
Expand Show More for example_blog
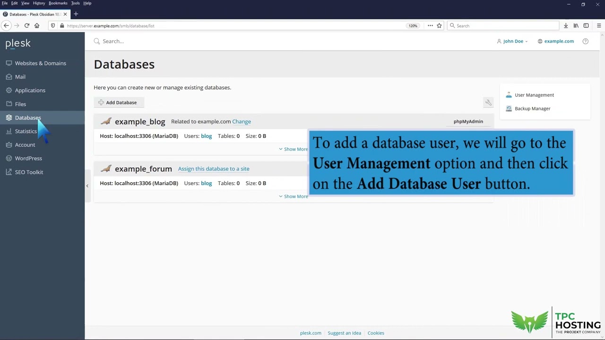pyautogui.click(x=293, y=149)
